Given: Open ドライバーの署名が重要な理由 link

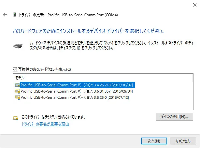Looking at the screenshot, I should [x=45, y=124].
